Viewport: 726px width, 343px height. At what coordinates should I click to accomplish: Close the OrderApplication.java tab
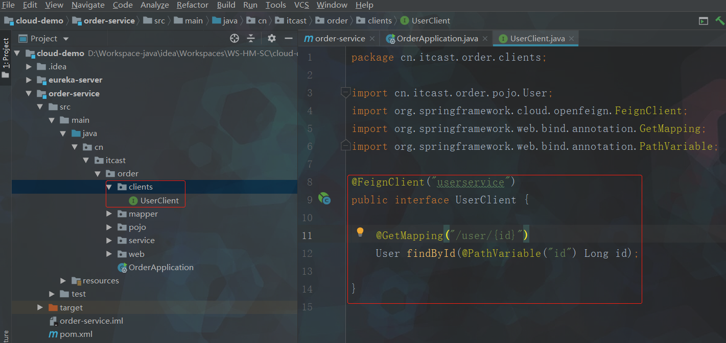485,39
